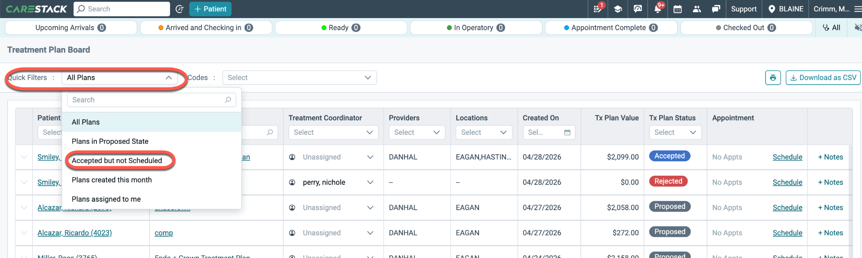862x258 pixels.
Task: Click the In Operatory status tab
Action: point(476,28)
